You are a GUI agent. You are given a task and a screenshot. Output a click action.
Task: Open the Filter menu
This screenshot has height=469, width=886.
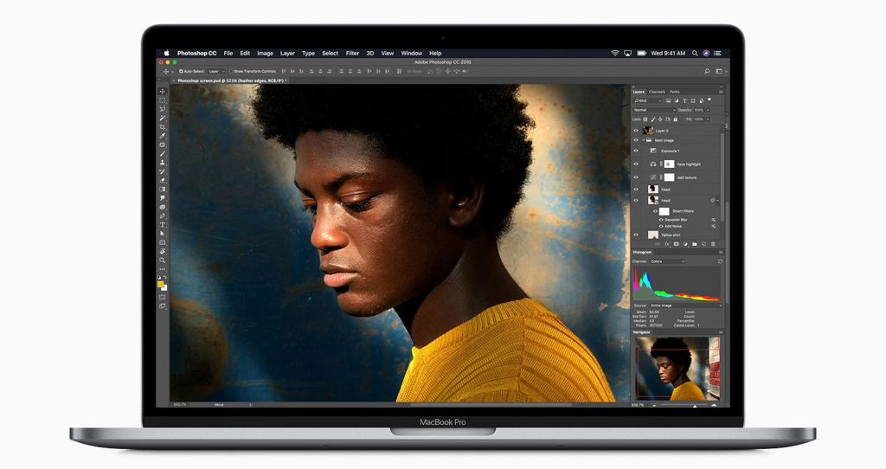[x=352, y=53]
